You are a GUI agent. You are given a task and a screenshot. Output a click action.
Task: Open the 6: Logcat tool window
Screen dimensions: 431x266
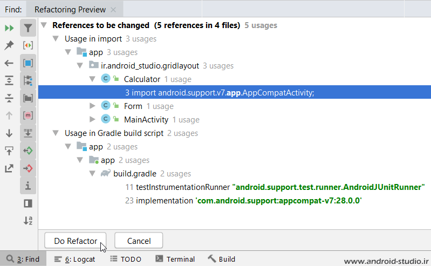[75, 259]
